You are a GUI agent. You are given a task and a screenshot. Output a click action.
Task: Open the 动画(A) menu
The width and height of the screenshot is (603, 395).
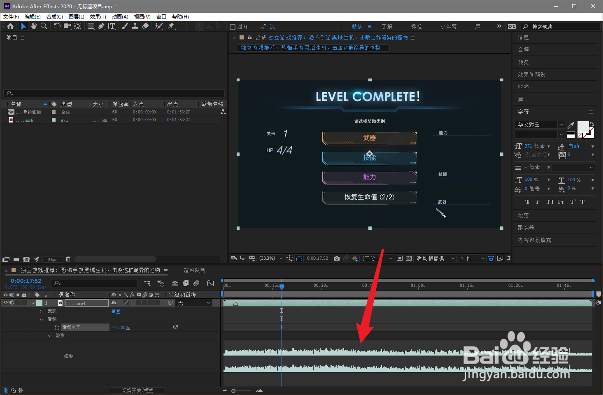[x=120, y=17]
